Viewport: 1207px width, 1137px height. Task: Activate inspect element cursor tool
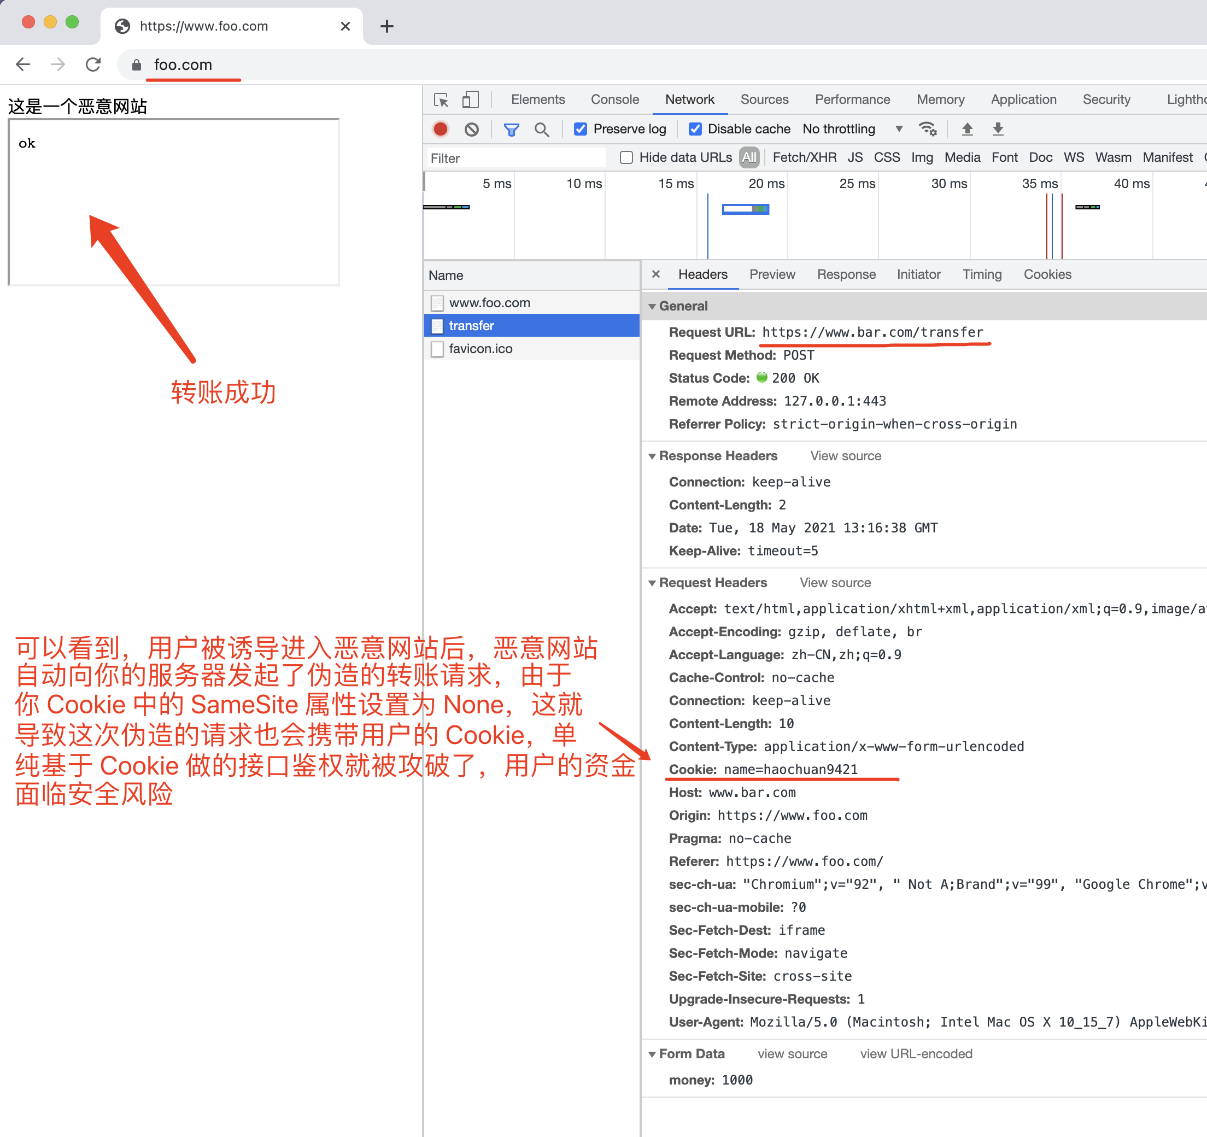[x=441, y=99]
